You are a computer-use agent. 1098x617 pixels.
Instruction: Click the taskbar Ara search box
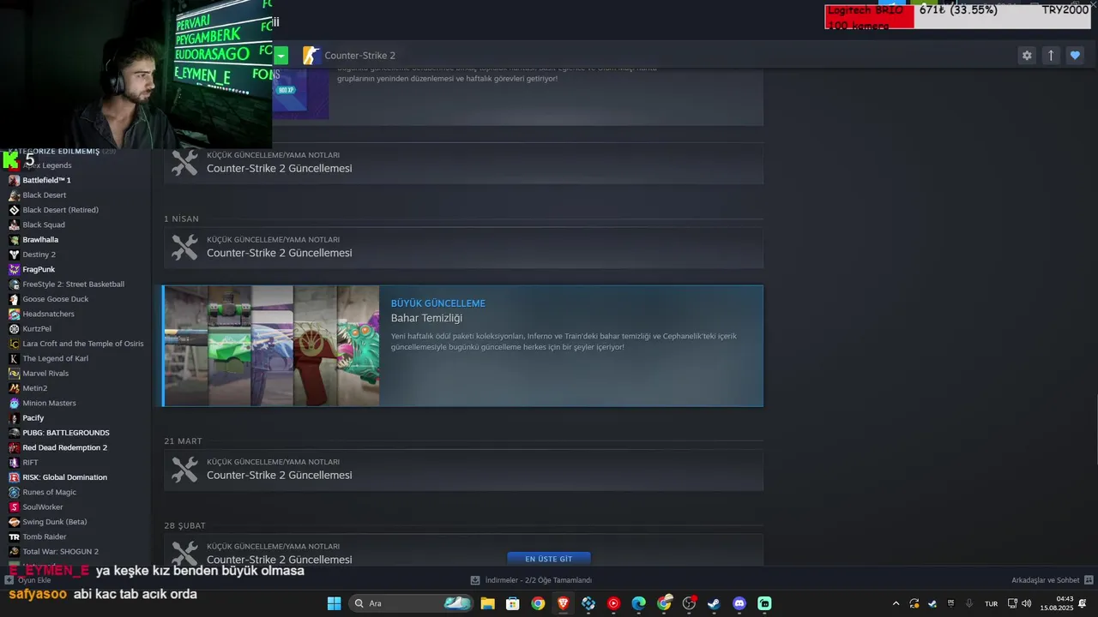412,603
